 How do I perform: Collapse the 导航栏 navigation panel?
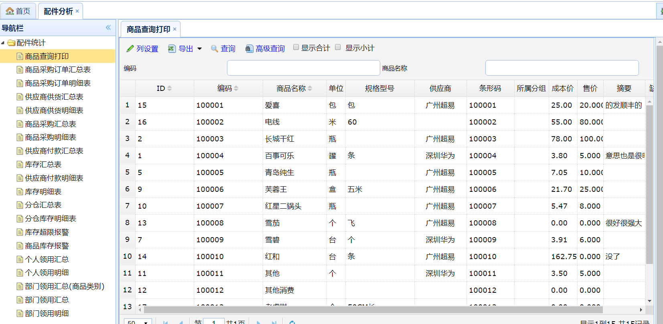tap(108, 28)
